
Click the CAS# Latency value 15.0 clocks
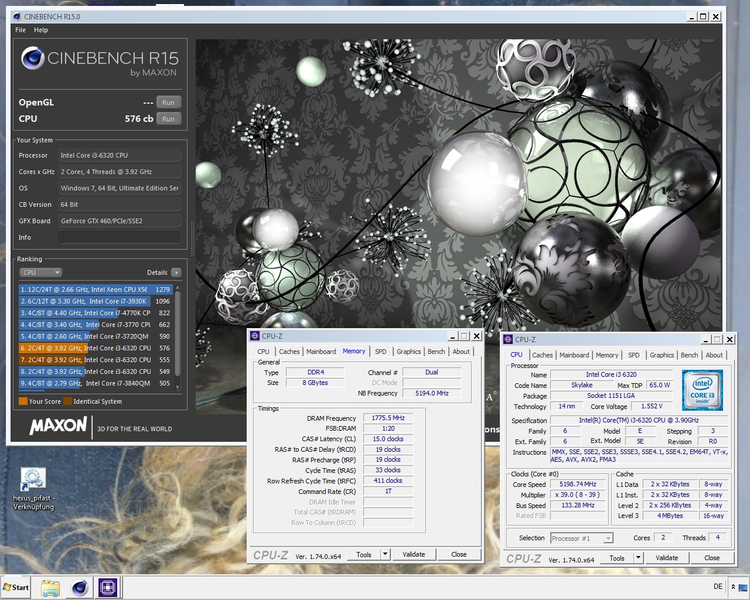click(x=388, y=439)
